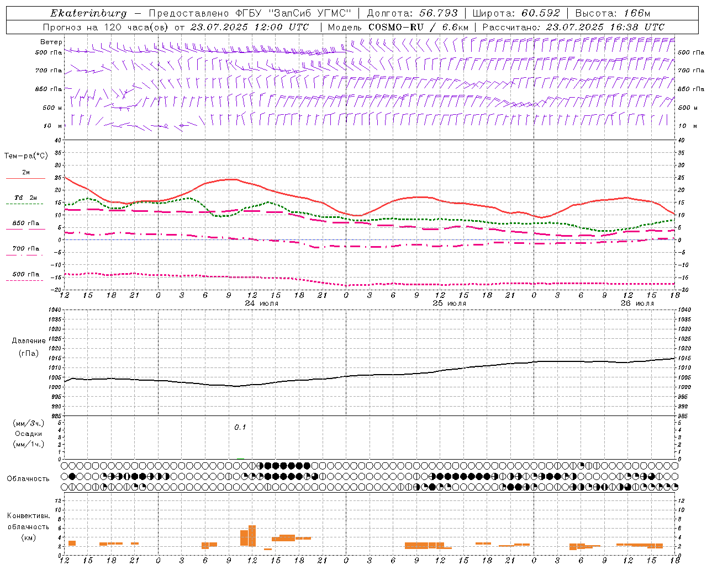Click the tallest orange convective cloud bar
The height and width of the screenshot is (565, 707).
point(252,535)
